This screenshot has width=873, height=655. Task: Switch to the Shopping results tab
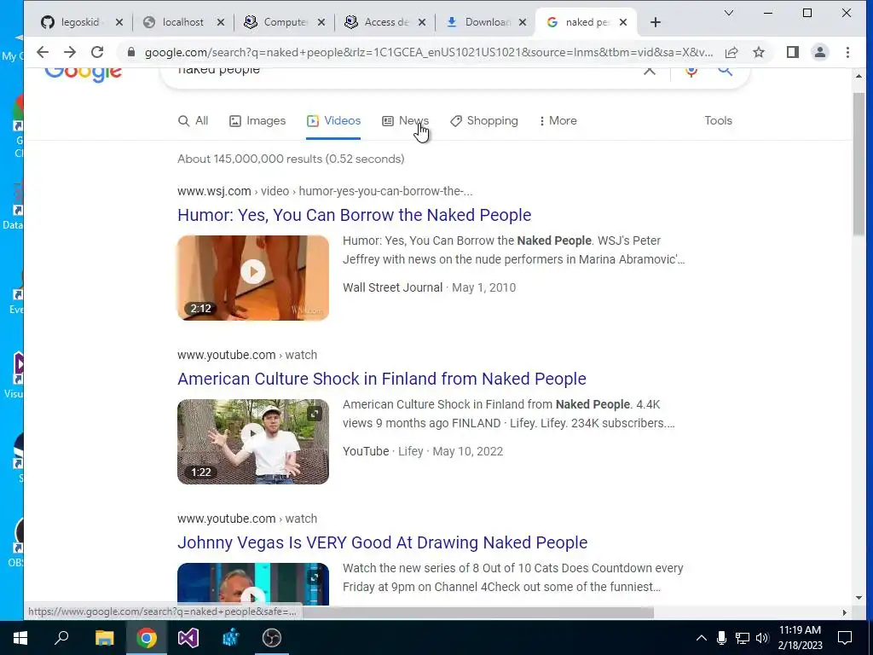point(484,121)
